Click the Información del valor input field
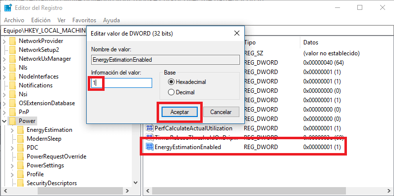394x196 pixels. pyautogui.click(x=121, y=83)
